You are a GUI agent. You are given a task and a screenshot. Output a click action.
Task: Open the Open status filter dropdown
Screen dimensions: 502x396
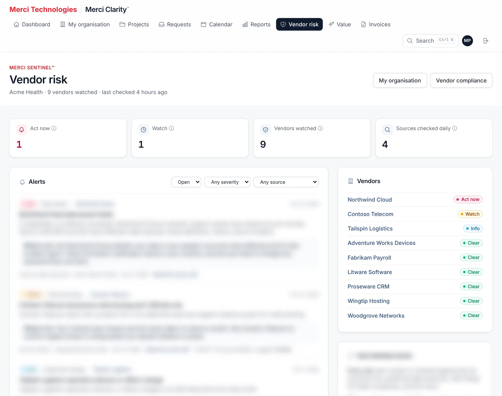click(186, 182)
